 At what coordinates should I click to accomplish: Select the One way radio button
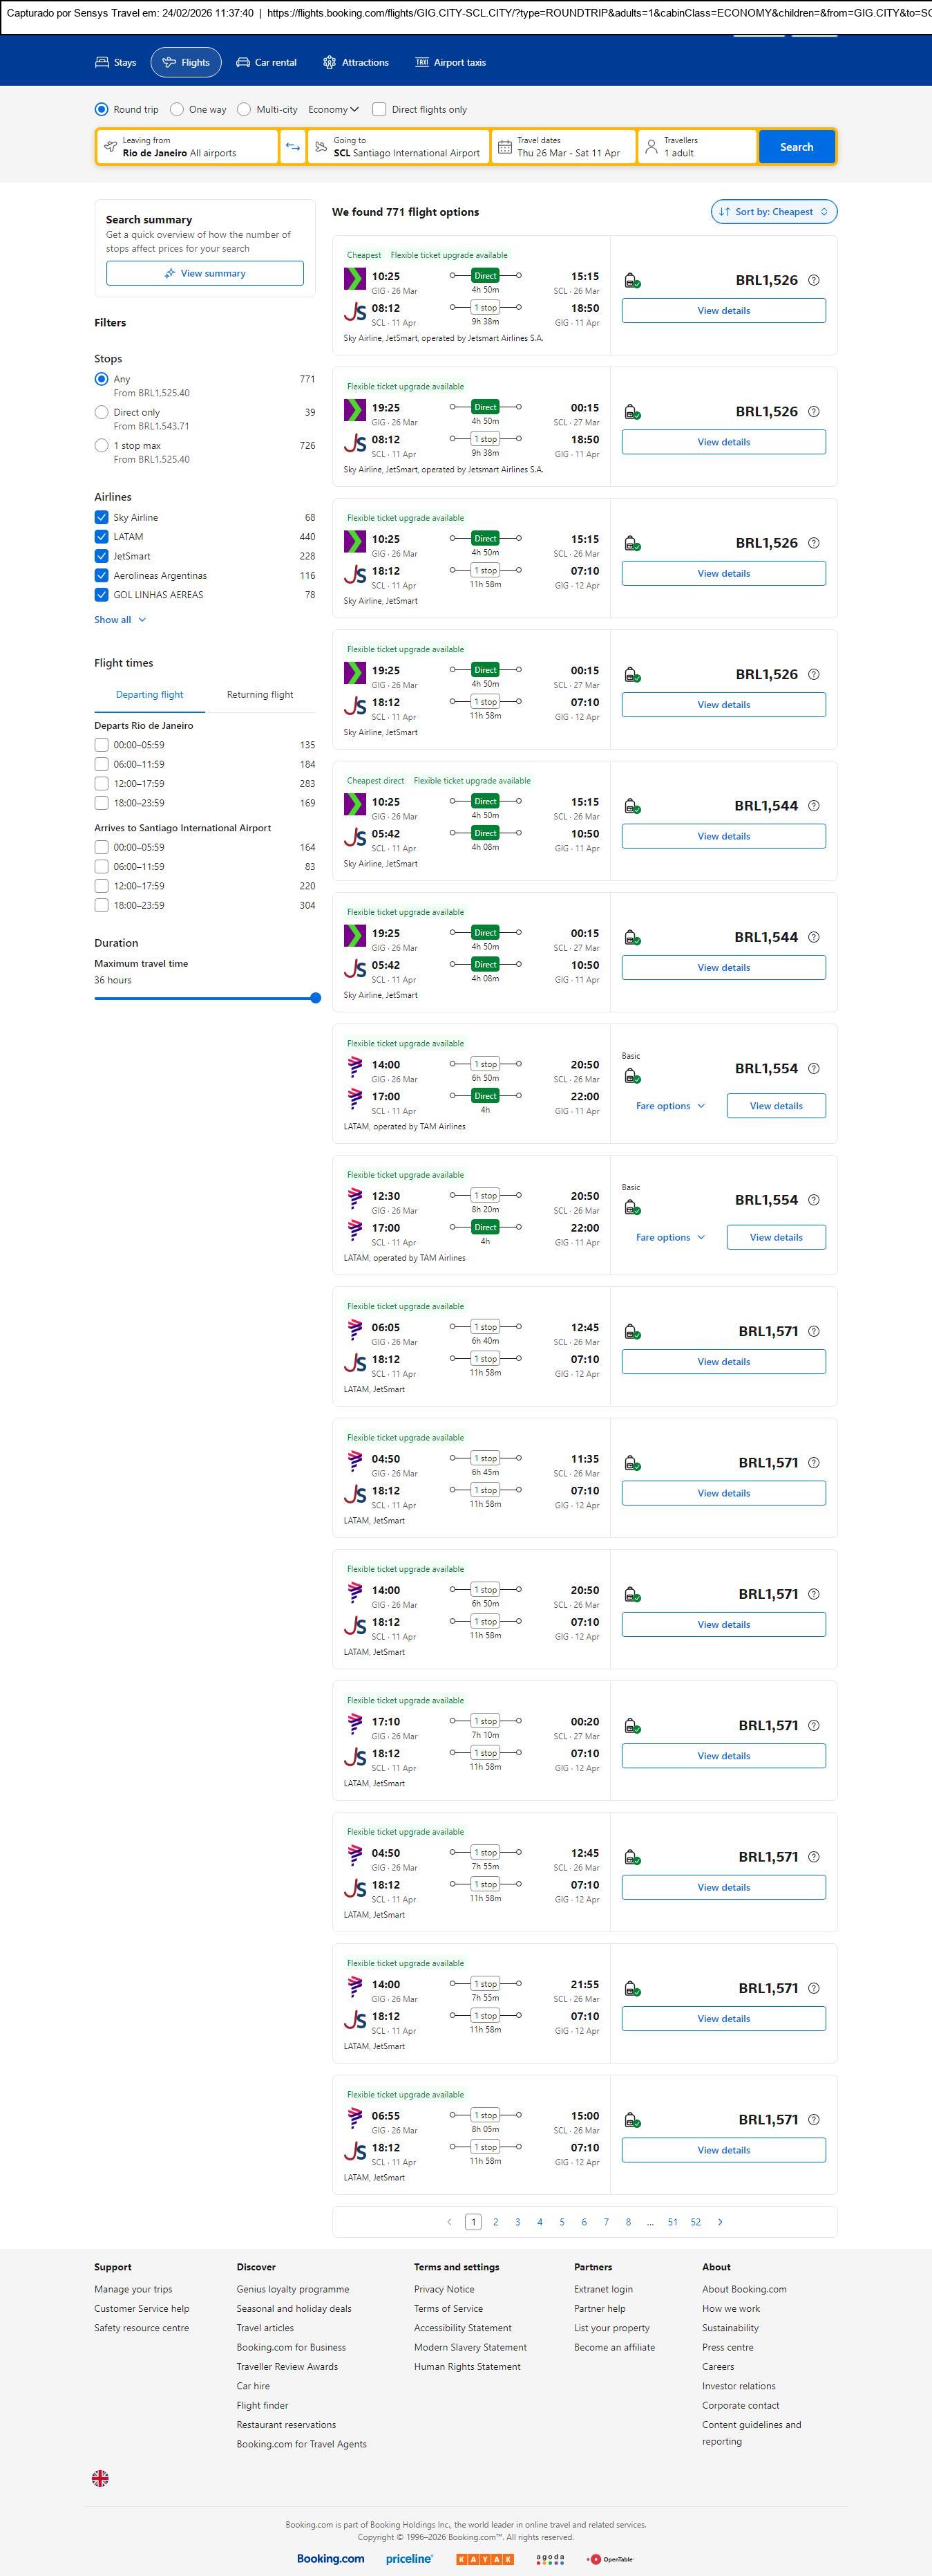point(177,110)
